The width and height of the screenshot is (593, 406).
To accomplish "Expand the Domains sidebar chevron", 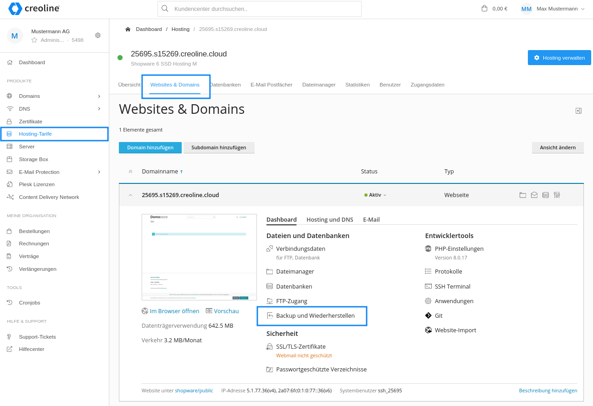I will pos(99,96).
